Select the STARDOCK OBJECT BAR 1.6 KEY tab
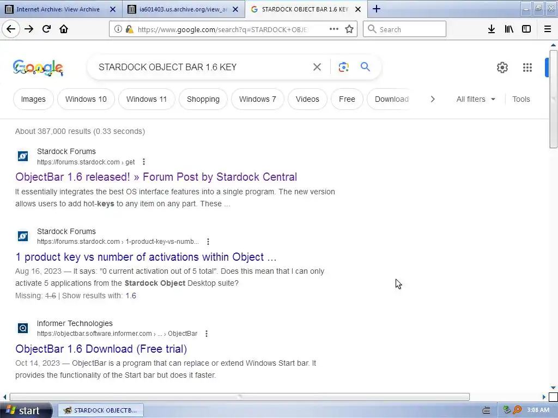The height and width of the screenshot is (418, 558). [x=305, y=9]
